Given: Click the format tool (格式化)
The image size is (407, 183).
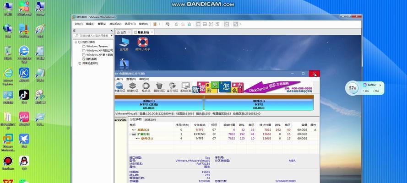Looking at the screenshot, I should point(146,87).
